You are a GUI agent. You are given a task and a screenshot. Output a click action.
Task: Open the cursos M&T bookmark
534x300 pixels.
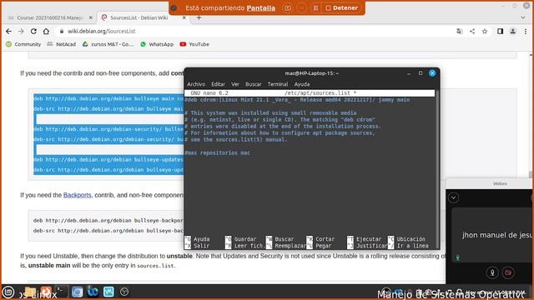click(x=108, y=44)
